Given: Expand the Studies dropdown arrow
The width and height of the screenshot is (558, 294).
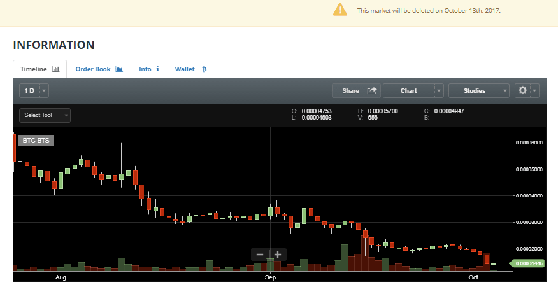Looking at the screenshot, I should (505, 91).
